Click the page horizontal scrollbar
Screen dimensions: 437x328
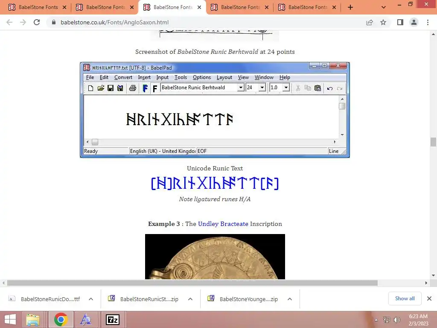(x=192, y=283)
